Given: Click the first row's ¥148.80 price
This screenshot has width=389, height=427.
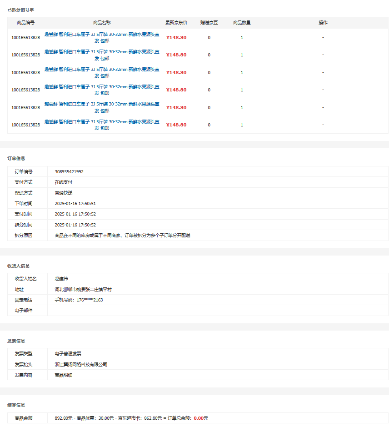Looking at the screenshot, I should pyautogui.click(x=176, y=37).
